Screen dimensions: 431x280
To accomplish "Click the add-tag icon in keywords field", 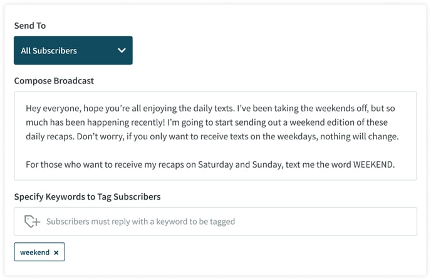I will 32,221.
